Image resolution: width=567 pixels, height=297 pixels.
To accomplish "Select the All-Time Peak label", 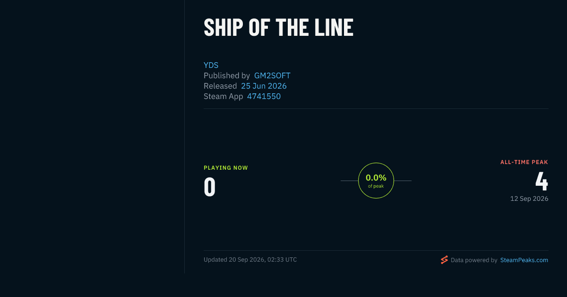I will pos(524,162).
